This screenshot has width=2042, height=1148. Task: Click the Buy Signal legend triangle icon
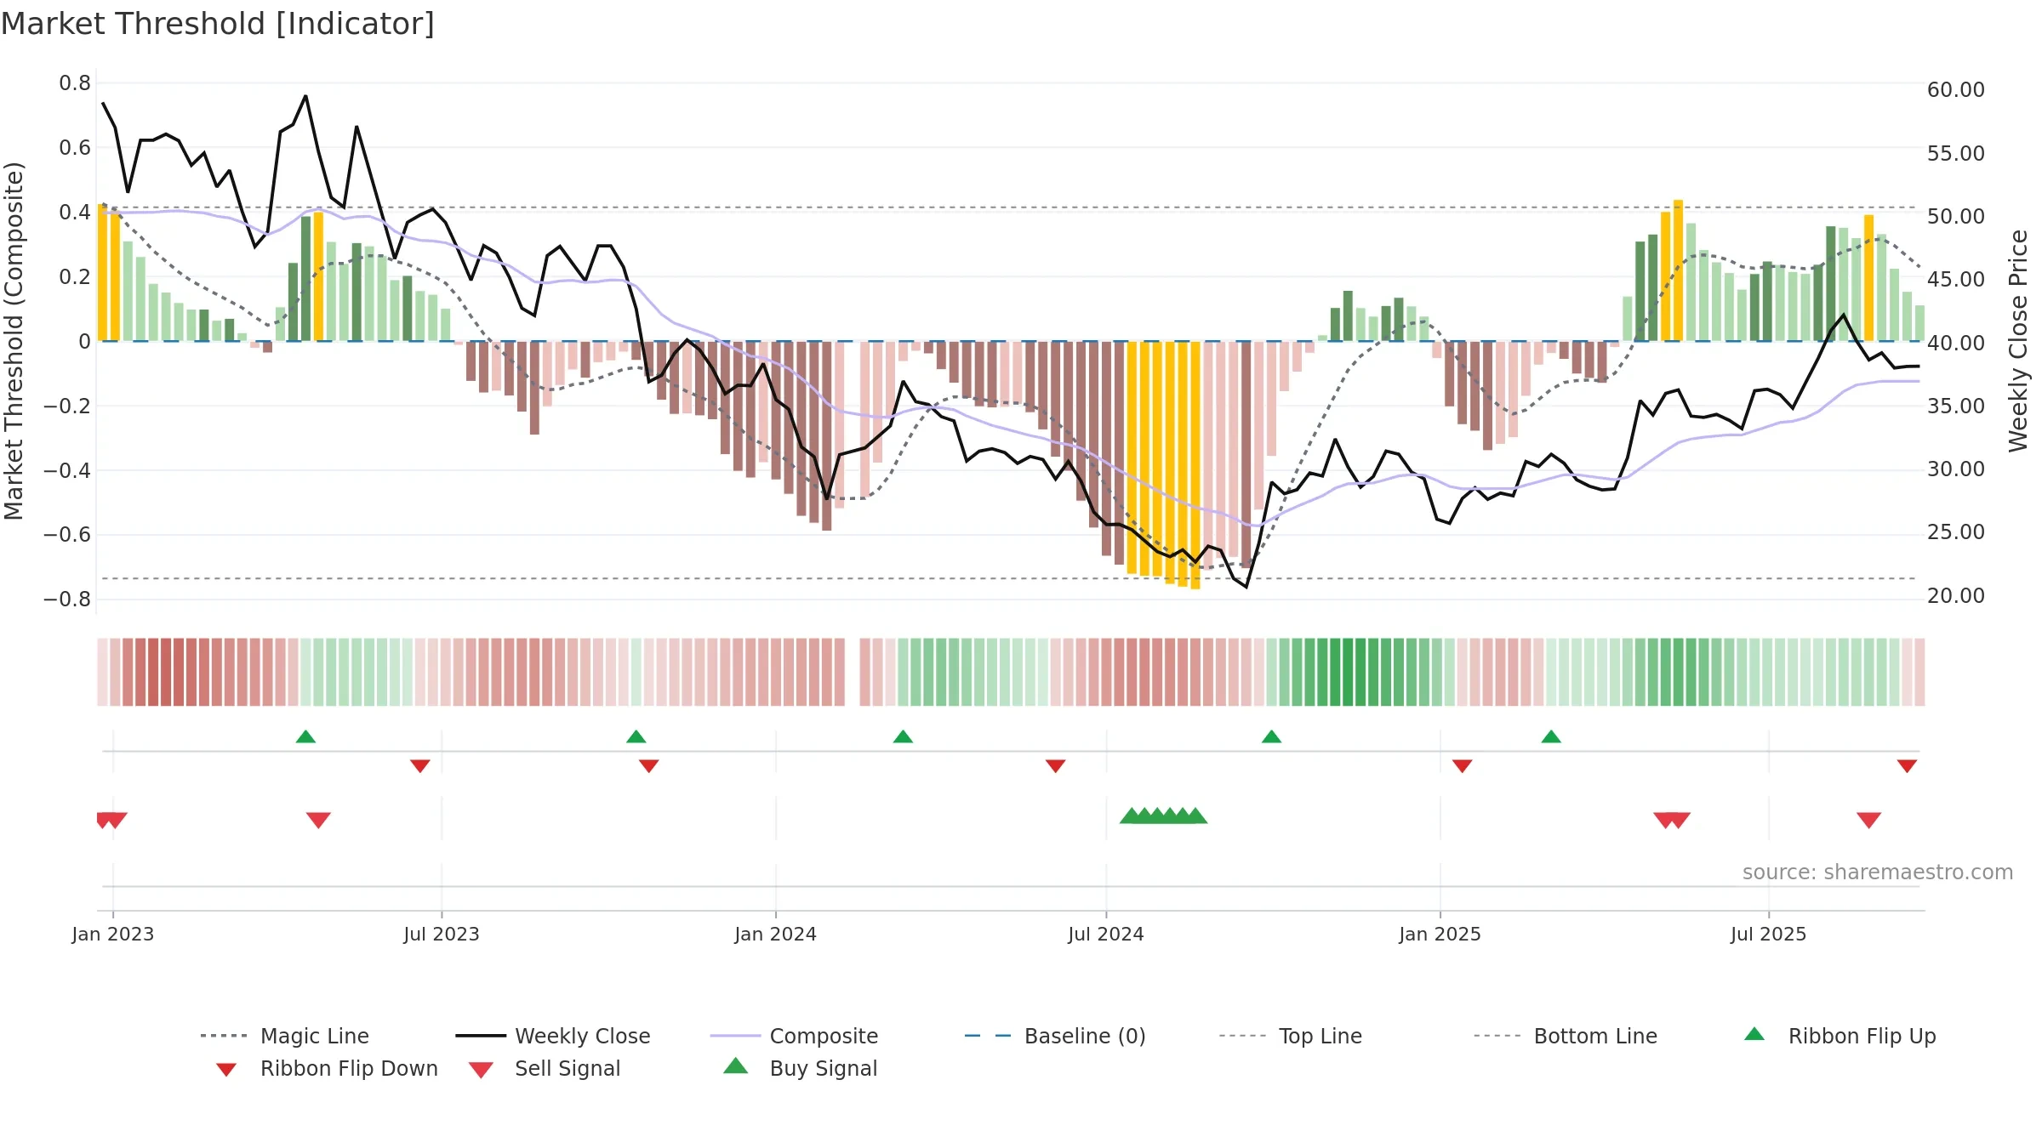click(736, 1066)
